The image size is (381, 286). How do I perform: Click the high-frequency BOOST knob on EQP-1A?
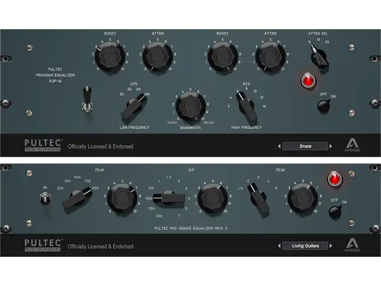[222, 57]
